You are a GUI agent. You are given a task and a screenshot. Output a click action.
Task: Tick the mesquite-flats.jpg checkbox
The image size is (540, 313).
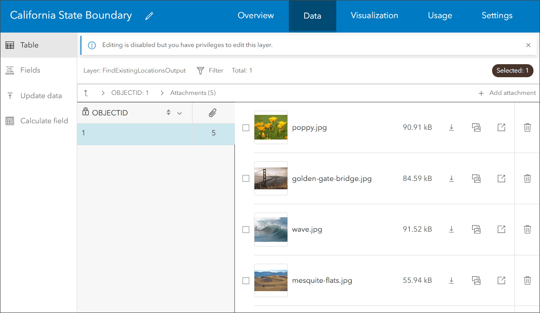point(246,281)
